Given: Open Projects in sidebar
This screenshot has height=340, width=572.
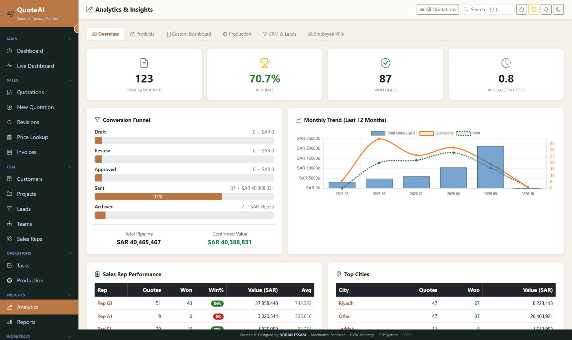Looking at the screenshot, I should click(39, 194).
